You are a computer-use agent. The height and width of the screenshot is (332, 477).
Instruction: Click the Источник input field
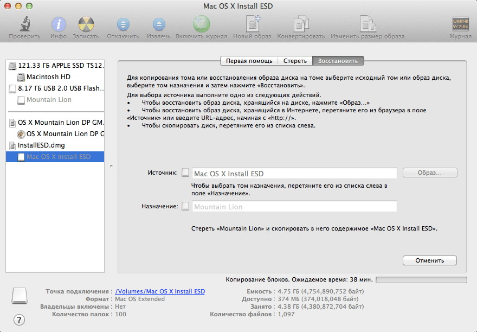294,173
